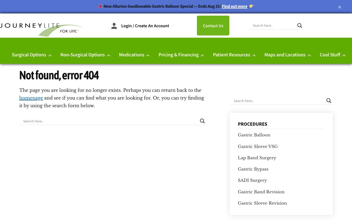
Task: Click the sidebar search magnifier icon
Action: 329,101
